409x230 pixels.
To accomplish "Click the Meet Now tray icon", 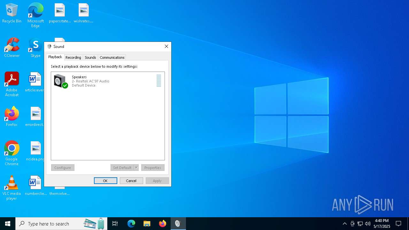I will pyautogui.click(x=352, y=224).
